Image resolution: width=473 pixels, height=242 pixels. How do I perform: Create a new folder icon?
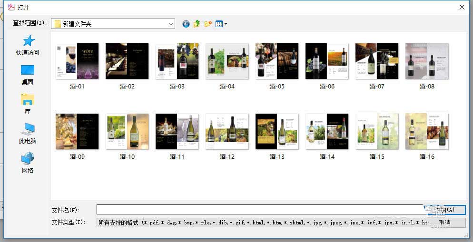click(208, 24)
